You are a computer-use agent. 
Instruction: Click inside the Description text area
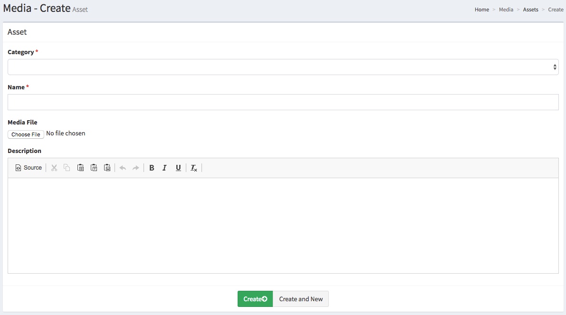point(283,226)
